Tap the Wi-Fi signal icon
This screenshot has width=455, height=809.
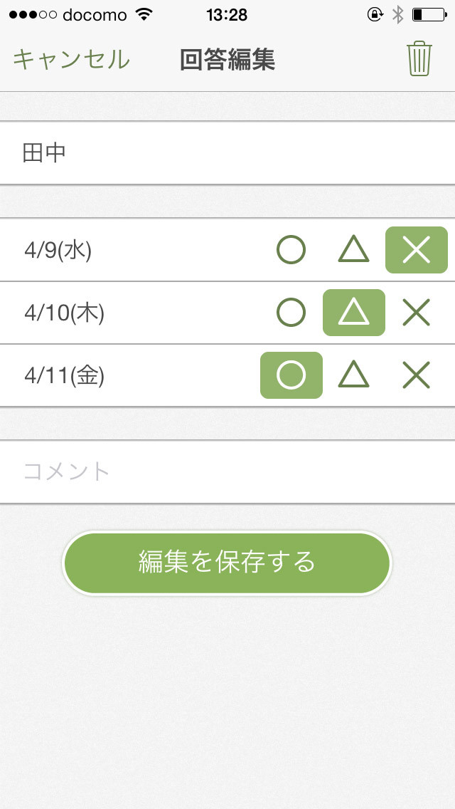144,14
